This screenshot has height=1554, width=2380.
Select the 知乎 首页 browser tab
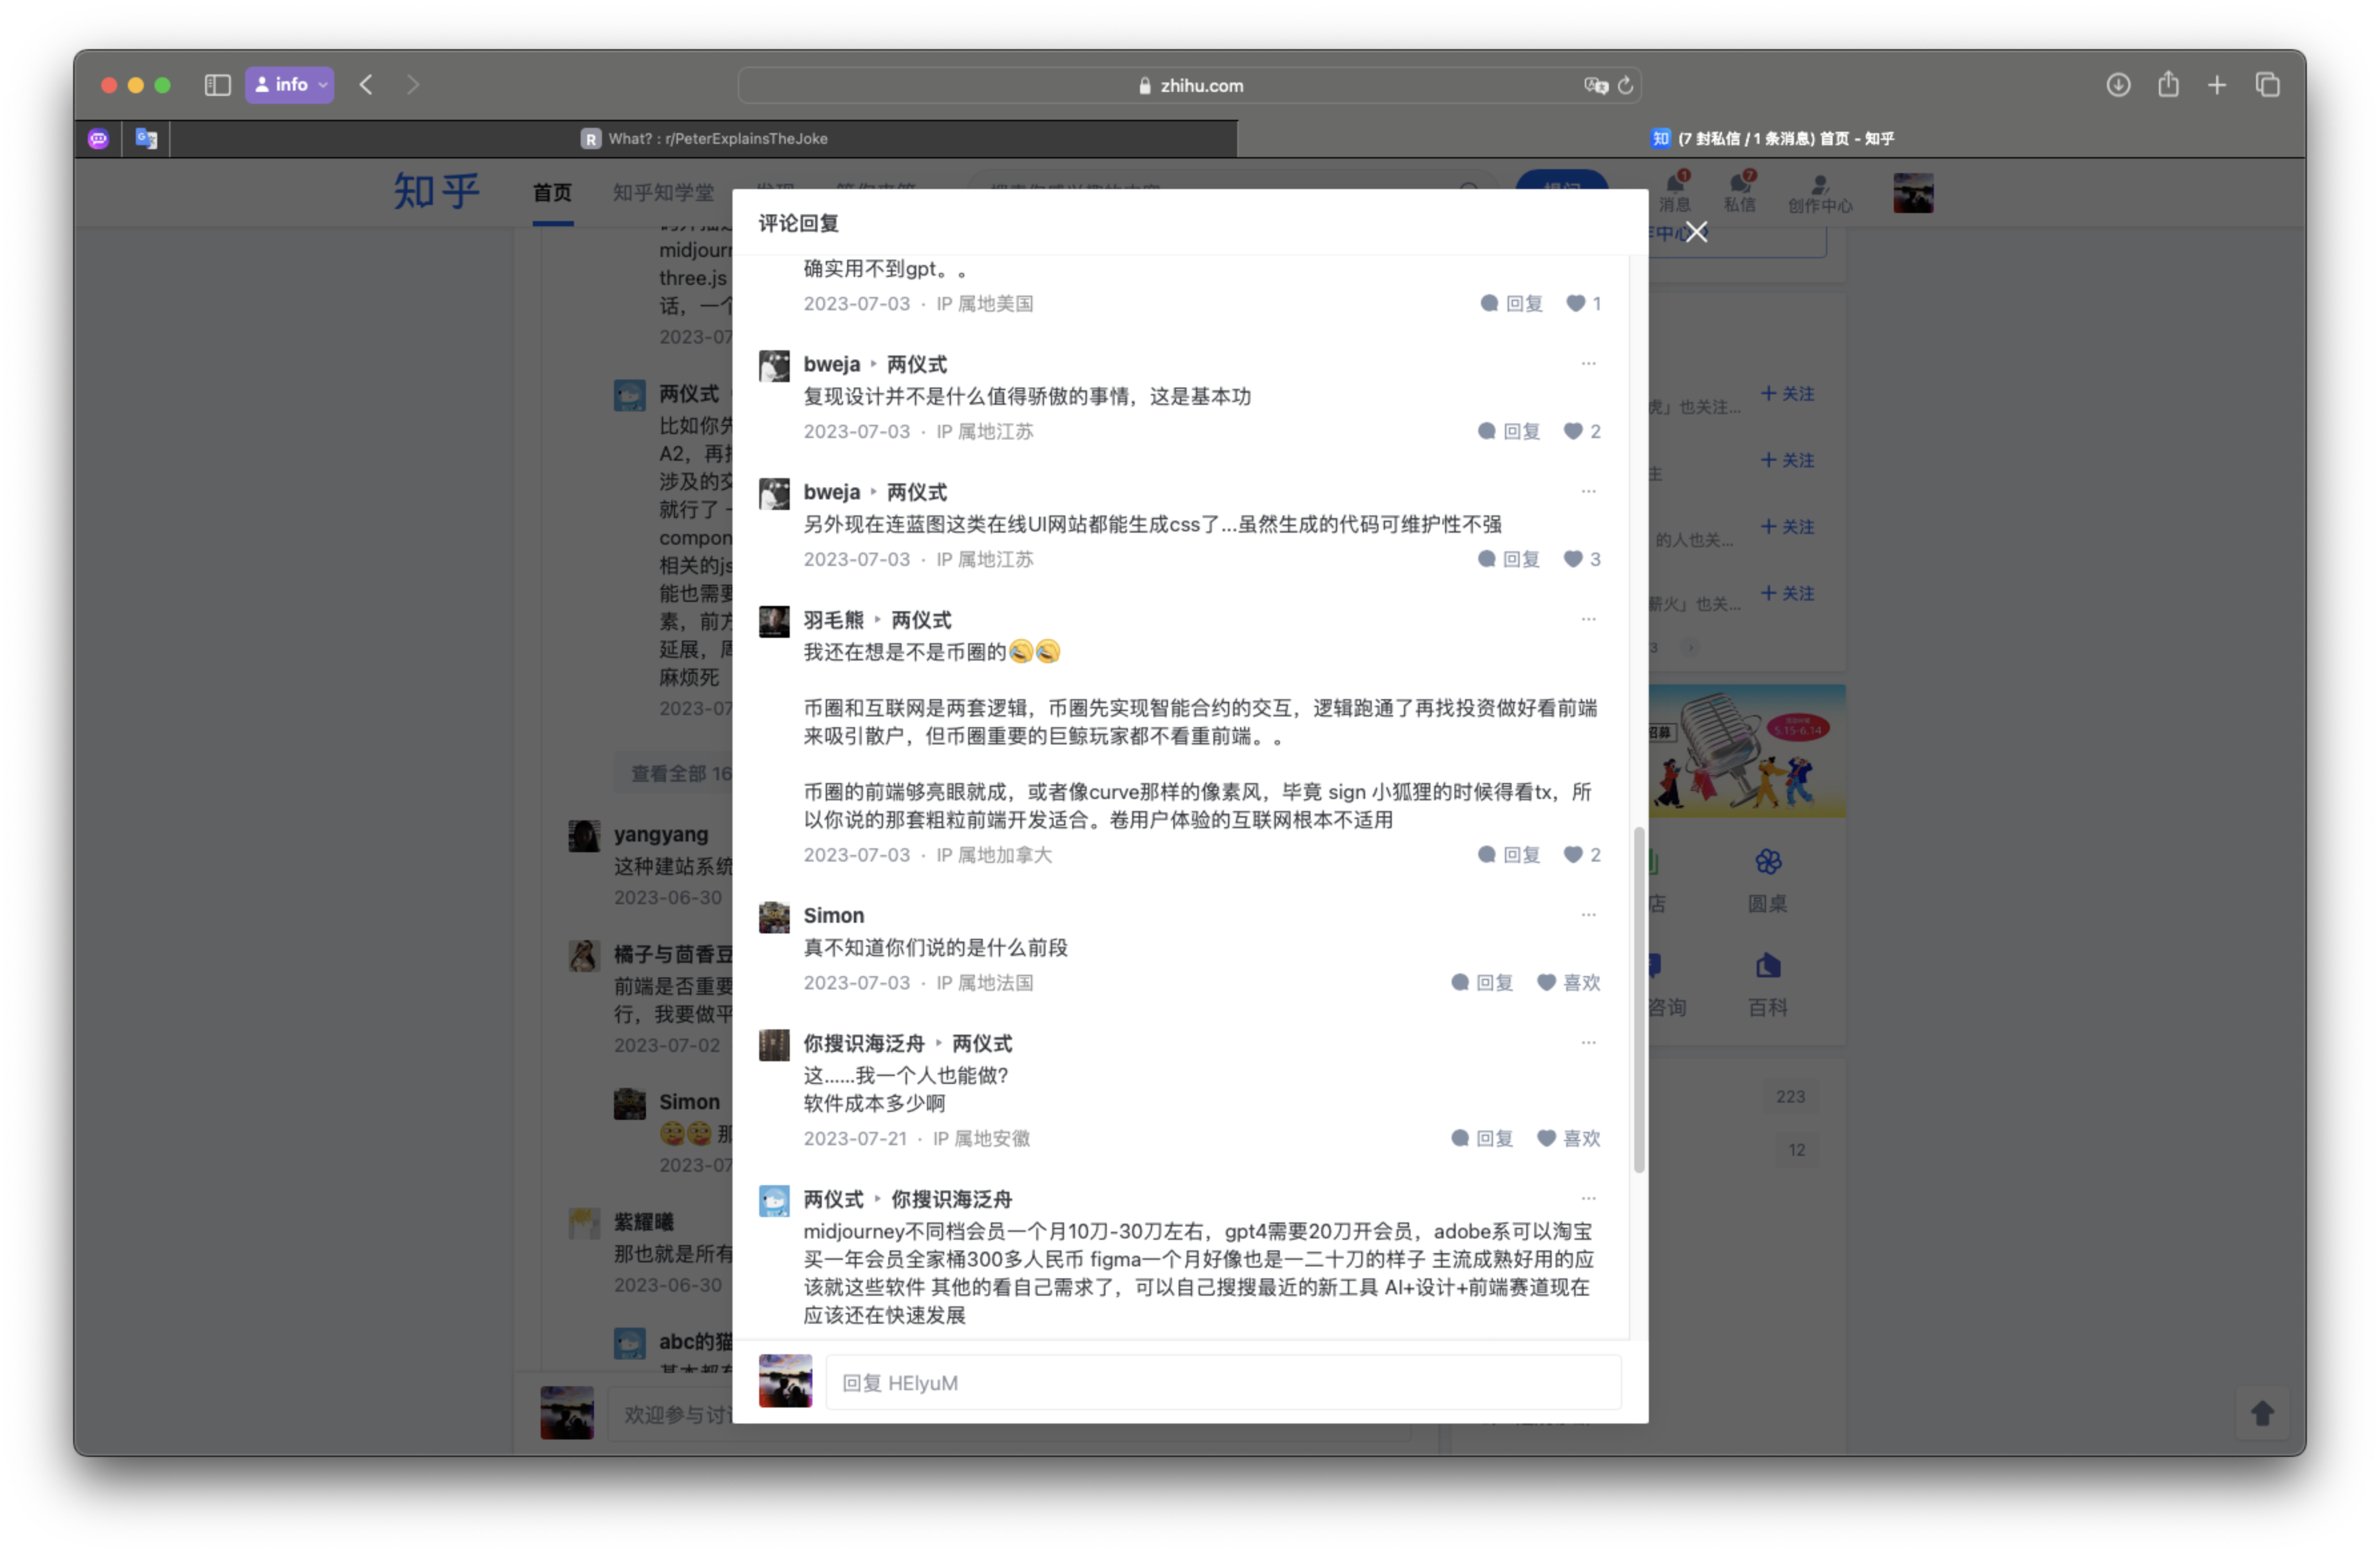(1770, 139)
